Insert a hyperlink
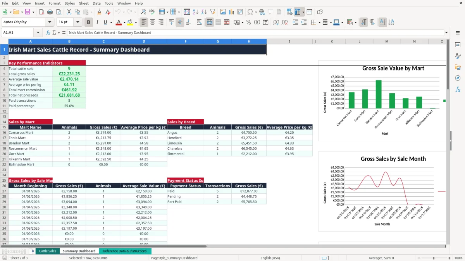The image size is (465, 261). (262, 12)
